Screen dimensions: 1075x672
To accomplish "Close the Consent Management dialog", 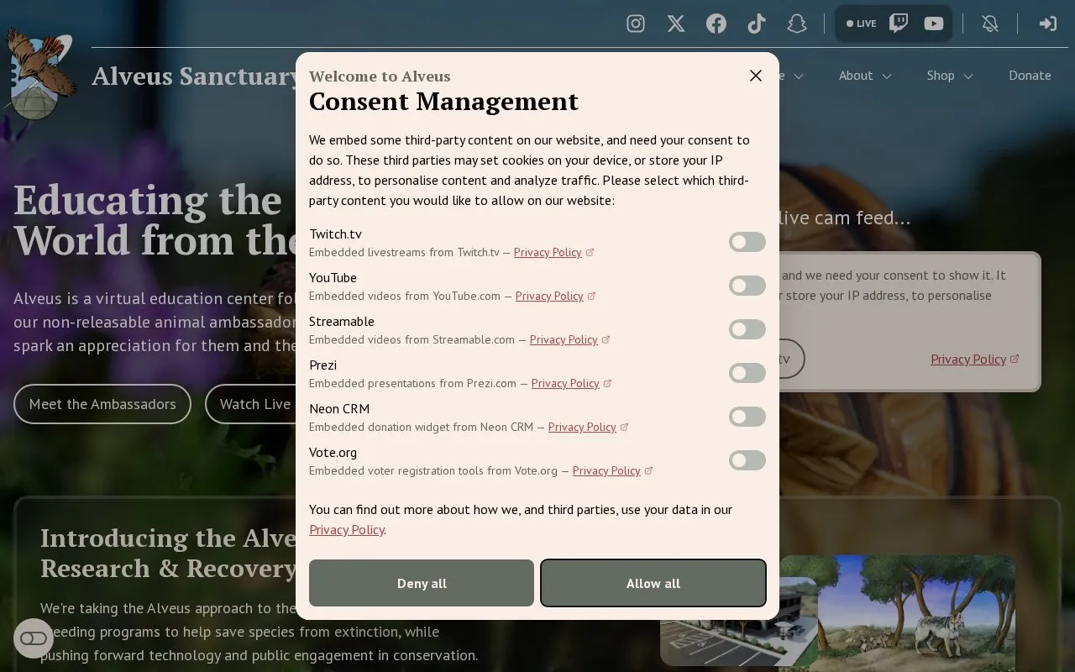I will pyautogui.click(x=756, y=76).
